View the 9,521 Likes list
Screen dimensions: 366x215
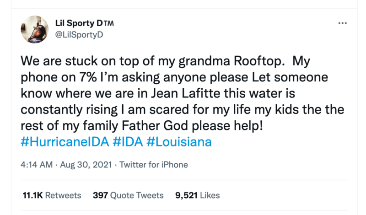point(198,195)
